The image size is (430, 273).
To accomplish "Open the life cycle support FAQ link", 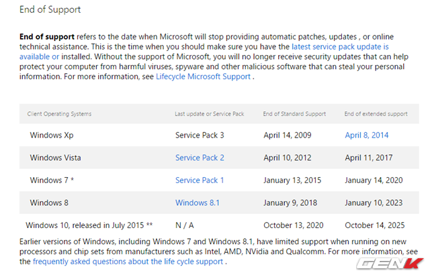I will [128, 262].
